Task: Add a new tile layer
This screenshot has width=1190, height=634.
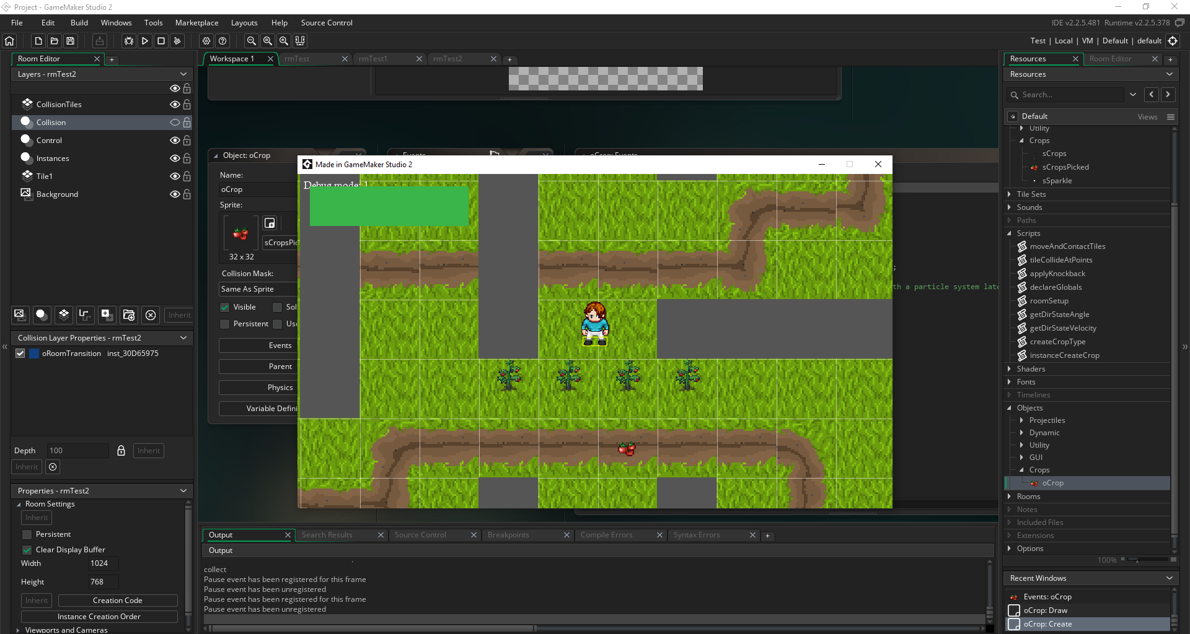Action: coord(64,315)
